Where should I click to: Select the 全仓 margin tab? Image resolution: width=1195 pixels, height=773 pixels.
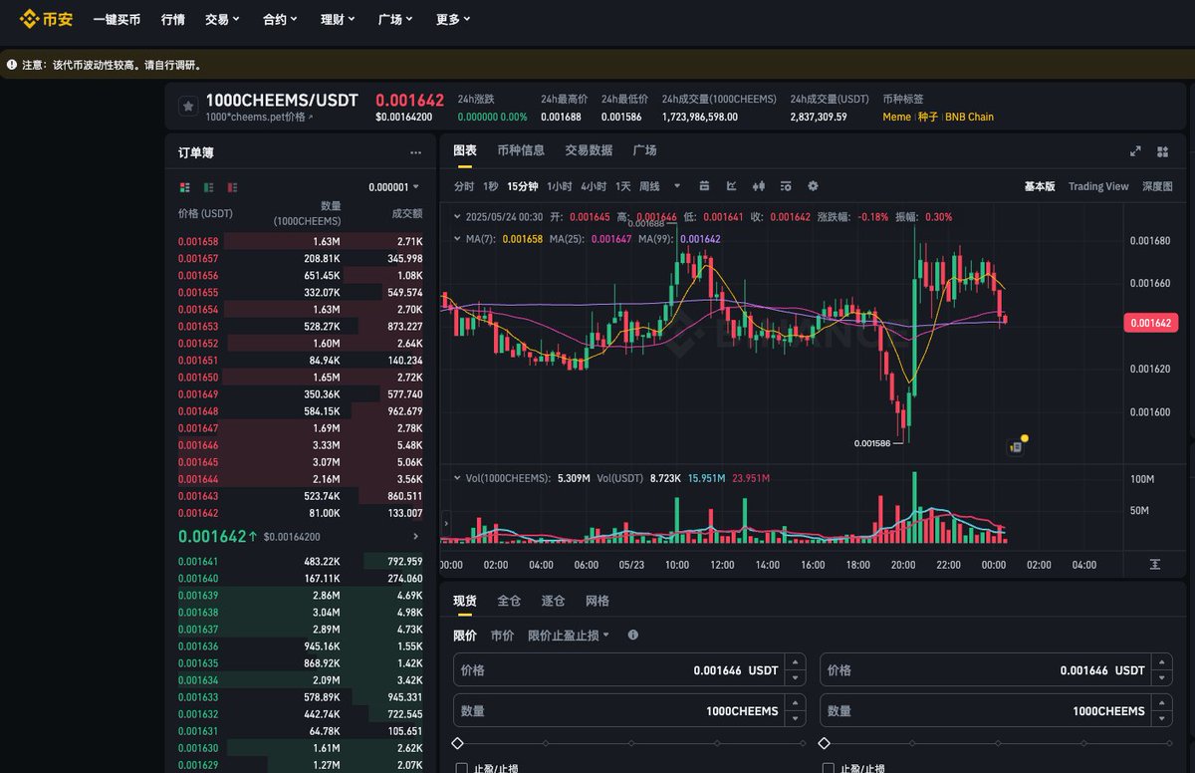[x=509, y=601]
